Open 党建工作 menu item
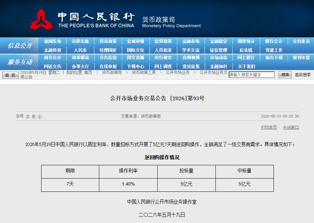The image size is (314, 223). pos(274,50)
